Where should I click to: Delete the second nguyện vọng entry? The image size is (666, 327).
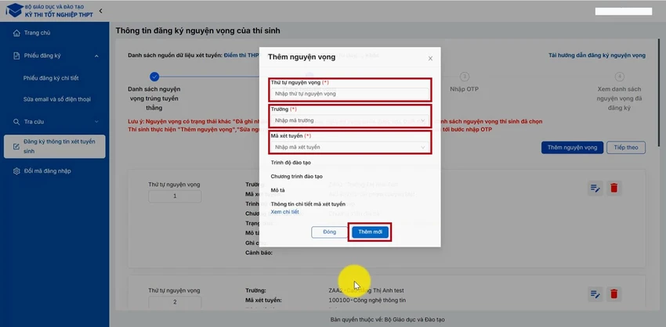[x=614, y=294]
